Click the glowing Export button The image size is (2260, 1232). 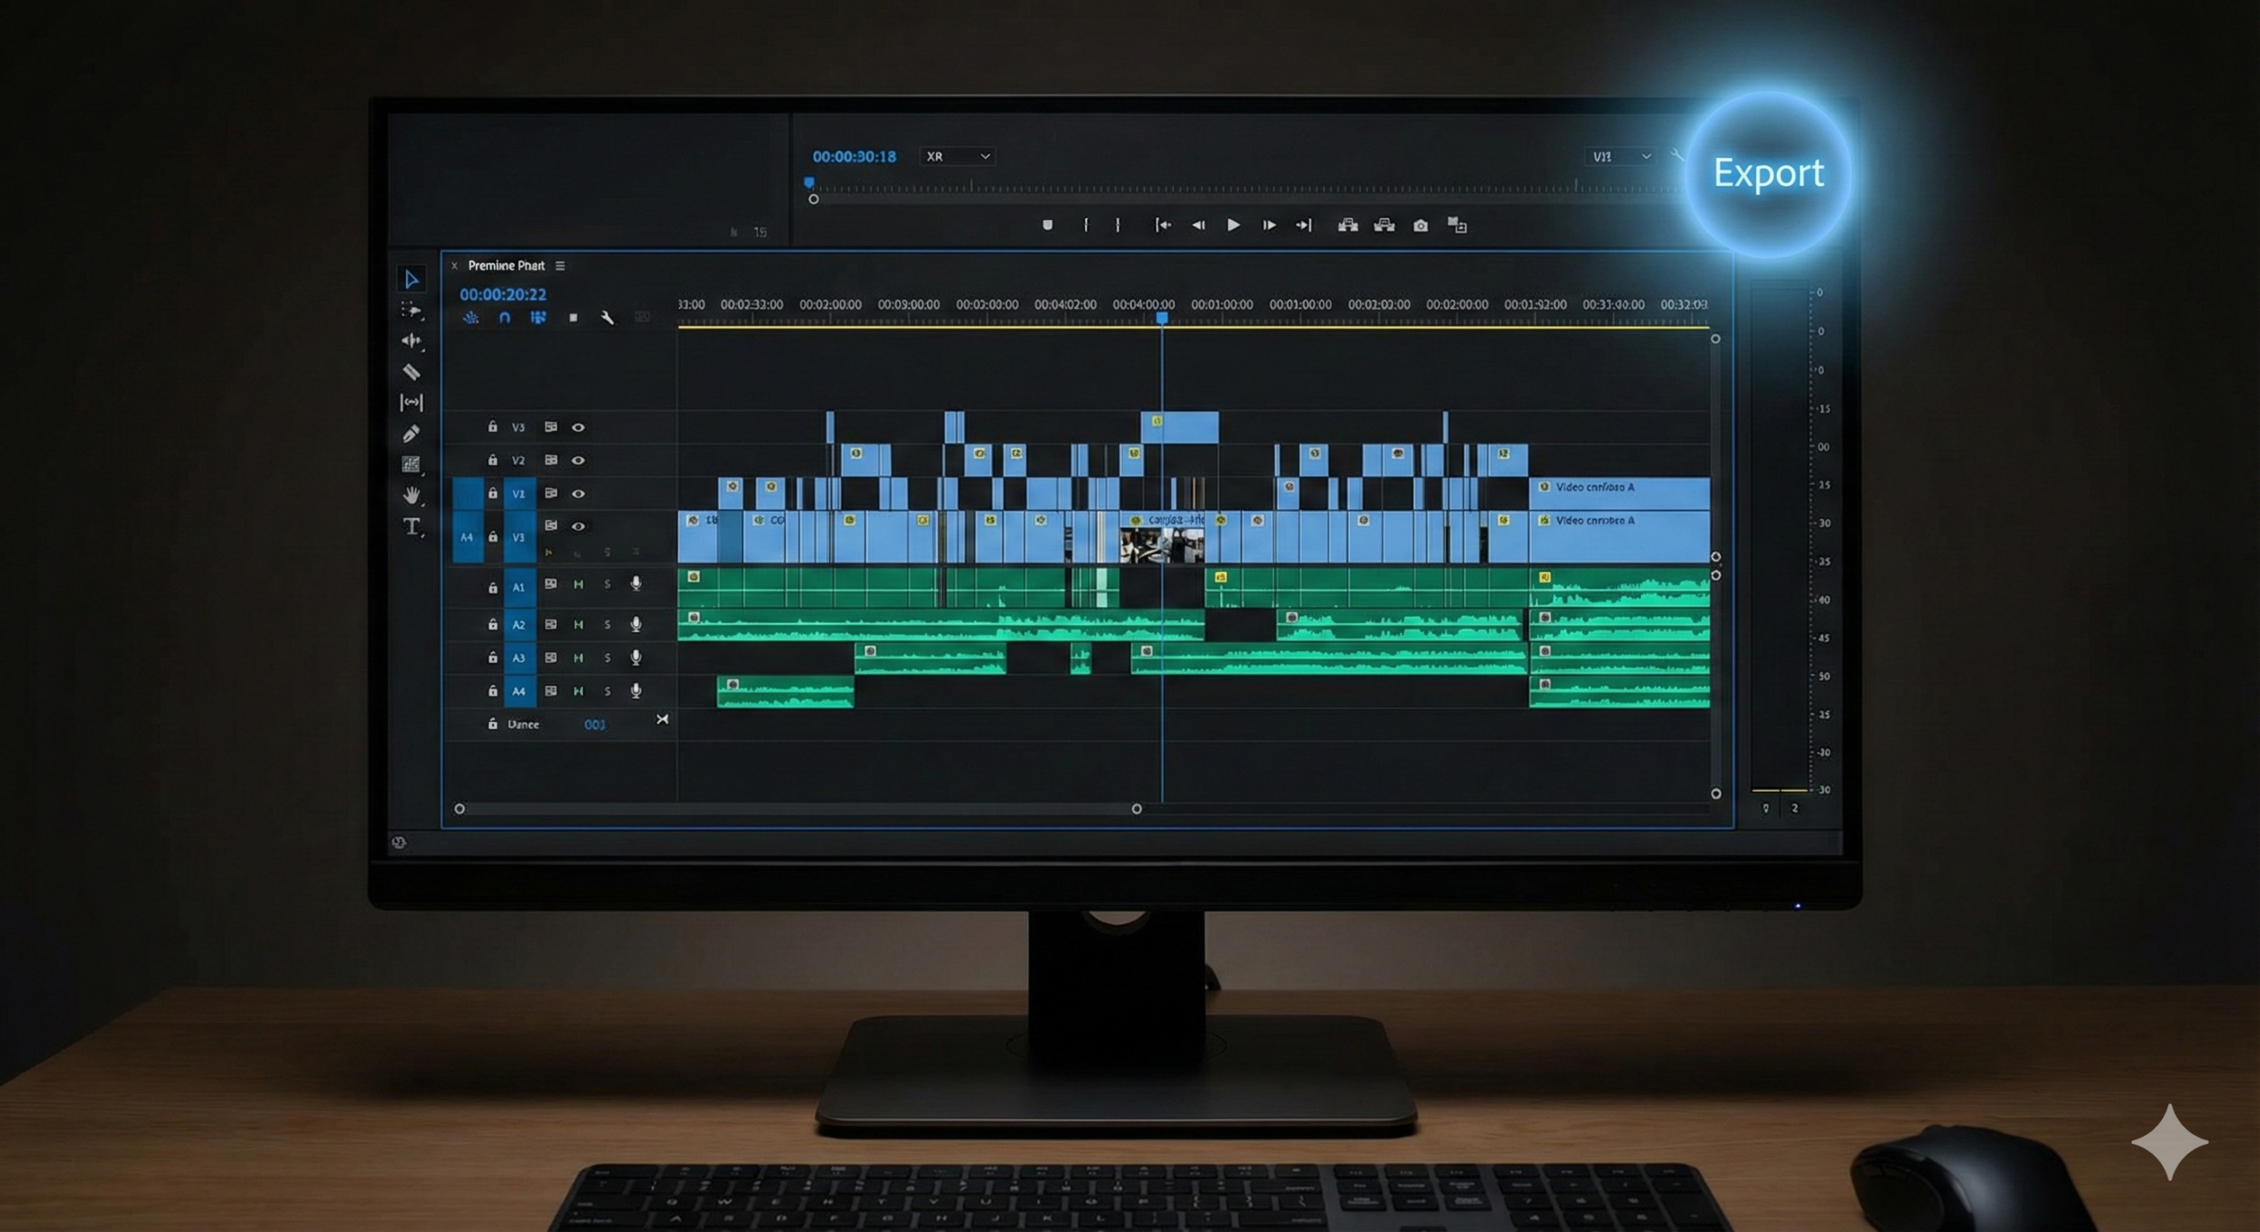(1771, 174)
